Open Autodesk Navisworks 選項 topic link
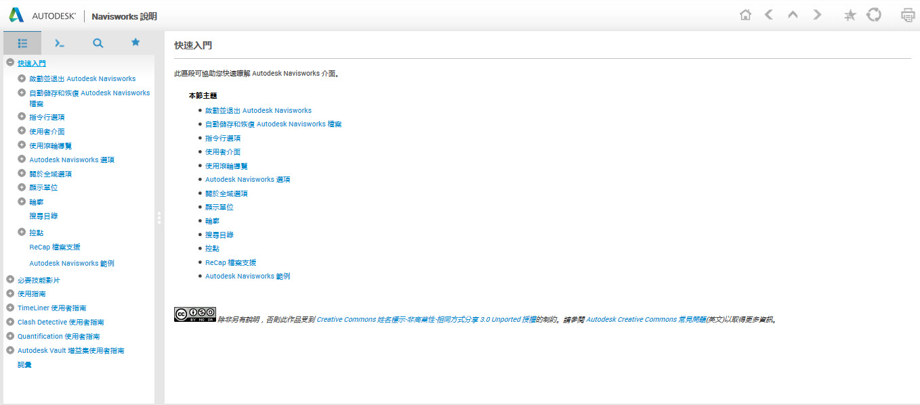The image size is (920, 405). coord(248,180)
